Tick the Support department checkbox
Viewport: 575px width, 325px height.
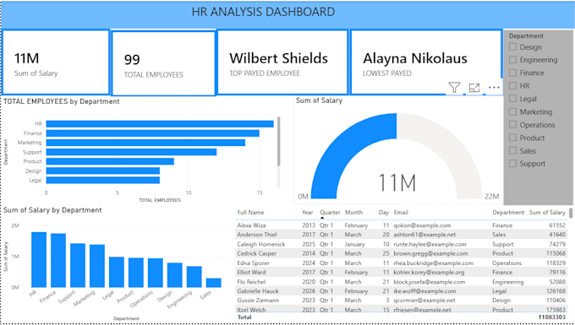(x=512, y=164)
